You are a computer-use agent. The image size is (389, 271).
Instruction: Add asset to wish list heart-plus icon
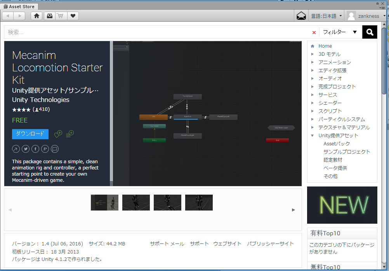58,134
